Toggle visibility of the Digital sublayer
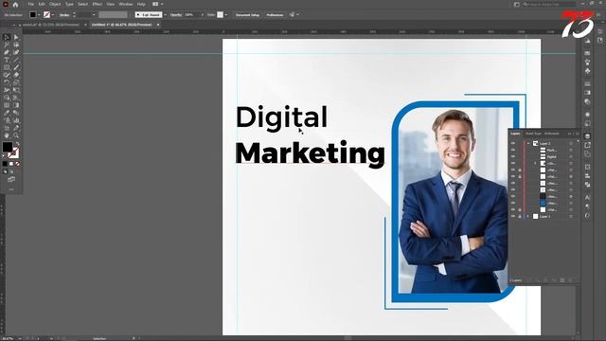Screen dimensions: 606x341 (x=513, y=156)
